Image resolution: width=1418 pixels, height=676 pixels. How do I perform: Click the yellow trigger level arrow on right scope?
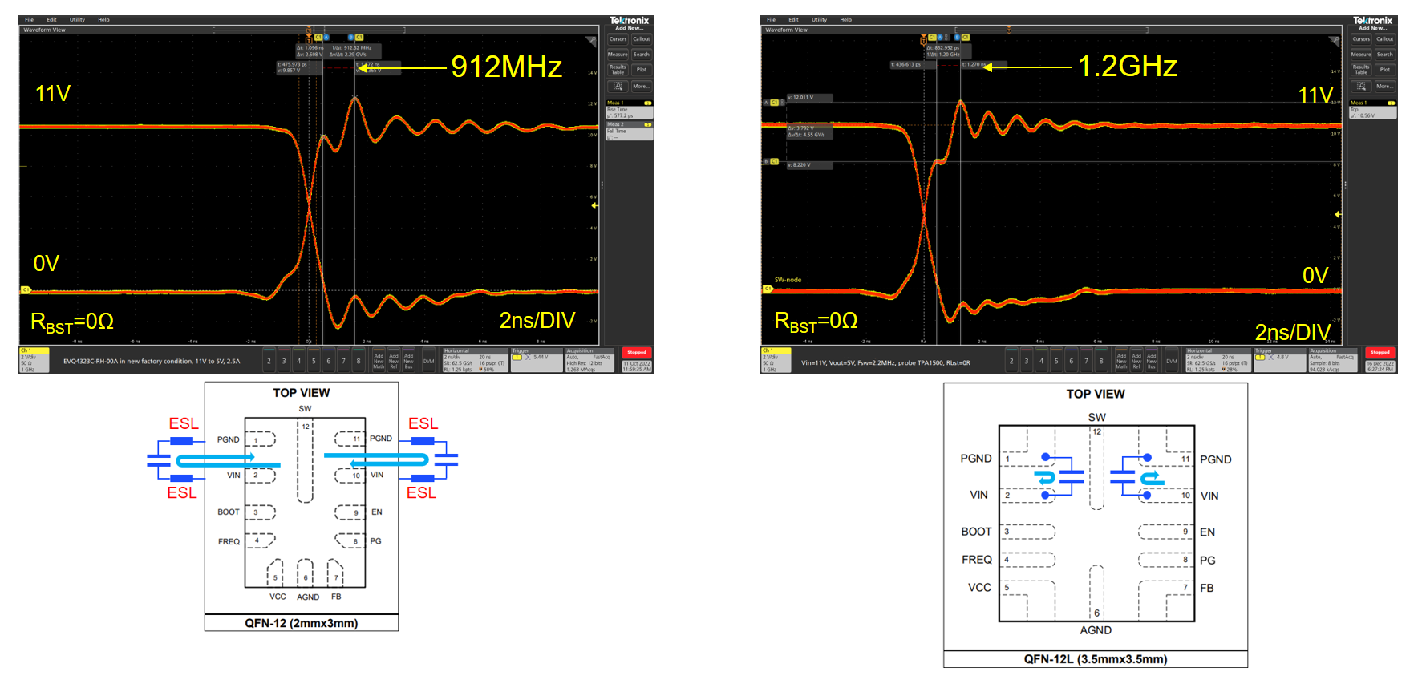click(x=1338, y=214)
